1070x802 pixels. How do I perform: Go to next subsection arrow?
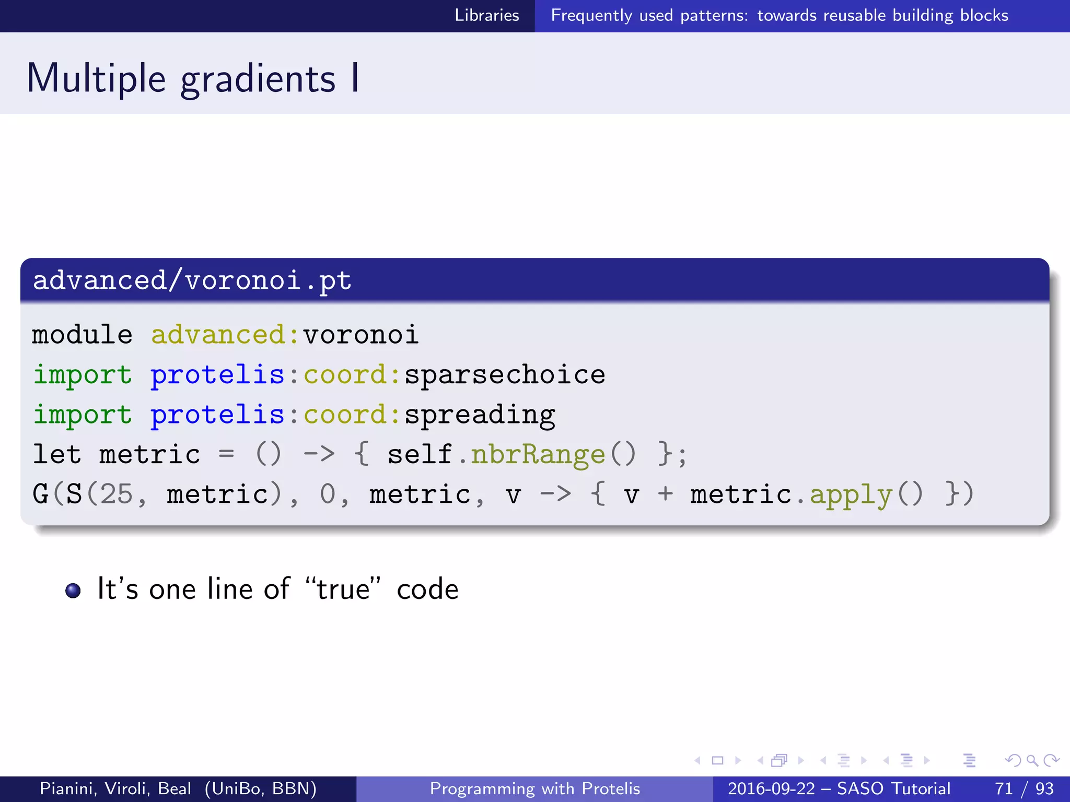(x=864, y=761)
